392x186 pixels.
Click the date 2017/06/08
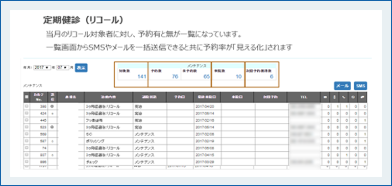point(205,148)
